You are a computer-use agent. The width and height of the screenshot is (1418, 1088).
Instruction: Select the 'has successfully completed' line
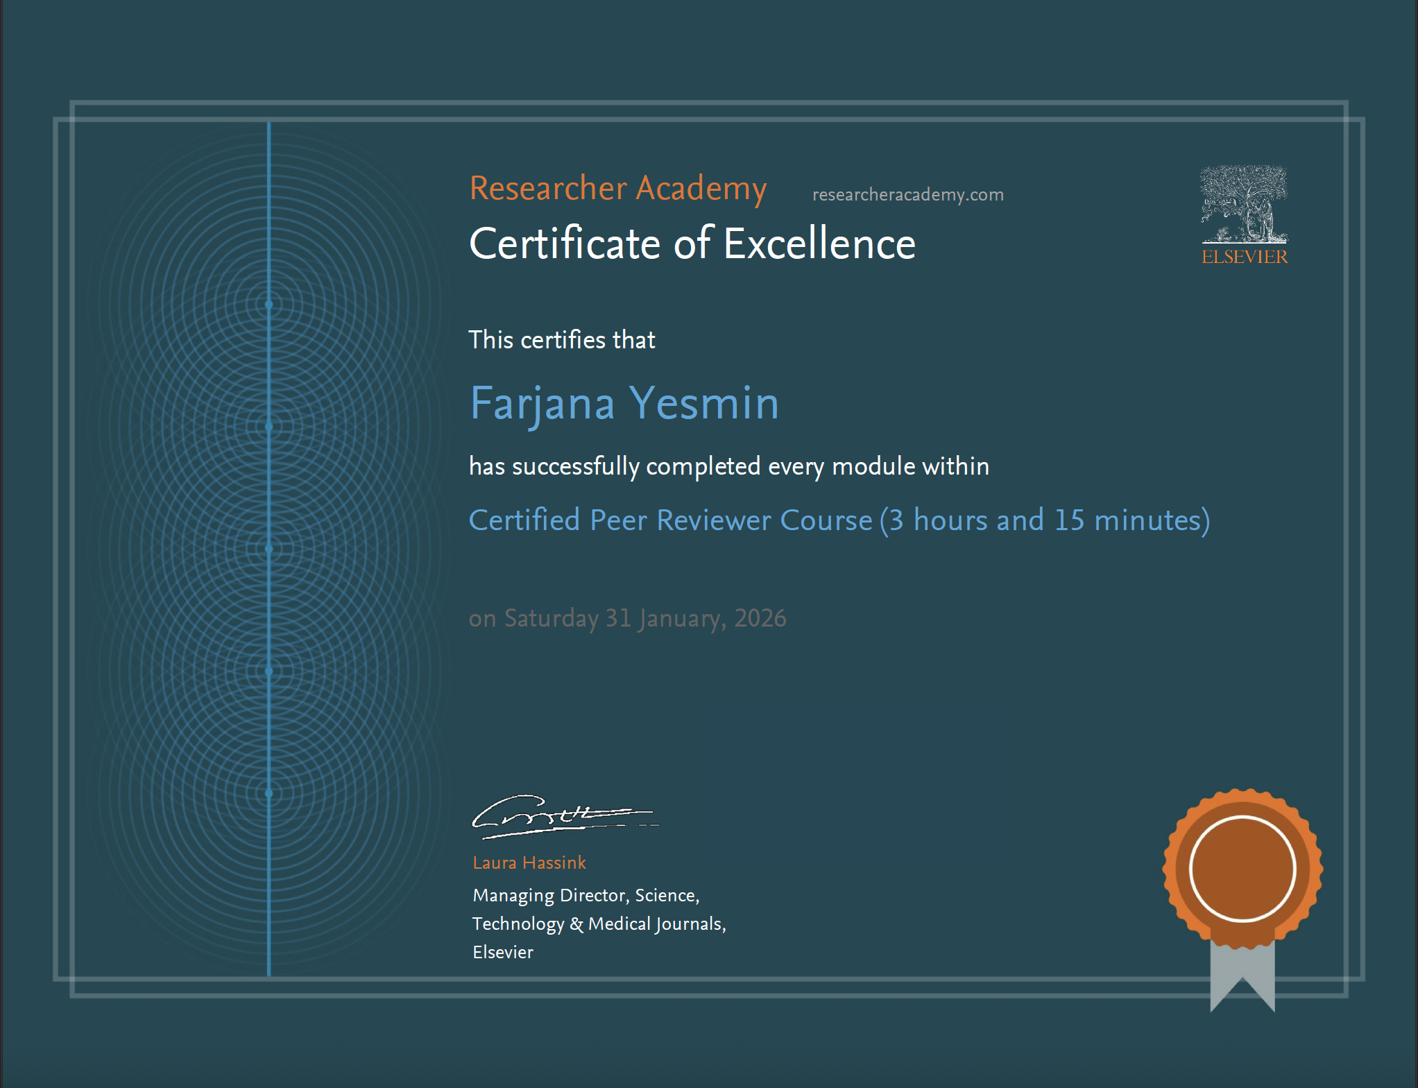(729, 466)
